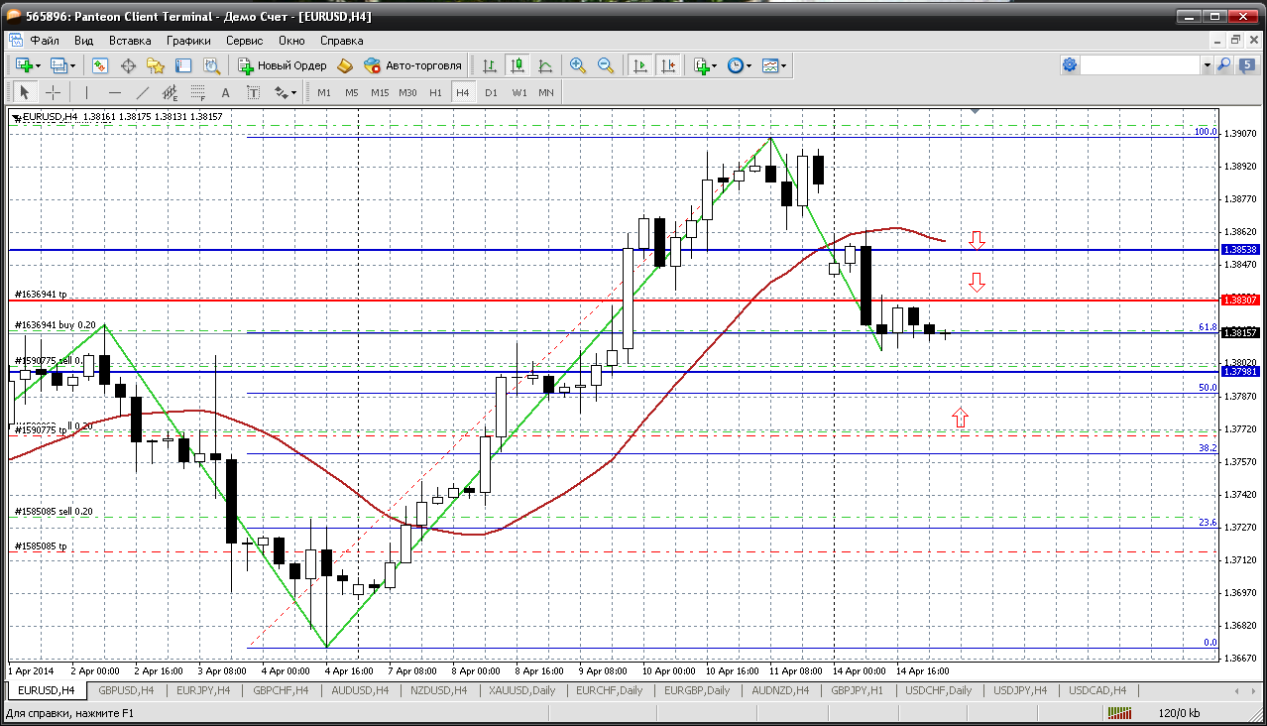The width and height of the screenshot is (1267, 726).
Task: Click the Новый Ордер button
Action: (283, 65)
